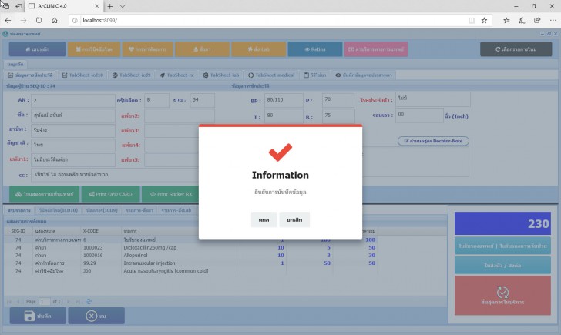Select the Allopurinol row
This screenshot has height=335, width=561.
(x=190, y=255)
